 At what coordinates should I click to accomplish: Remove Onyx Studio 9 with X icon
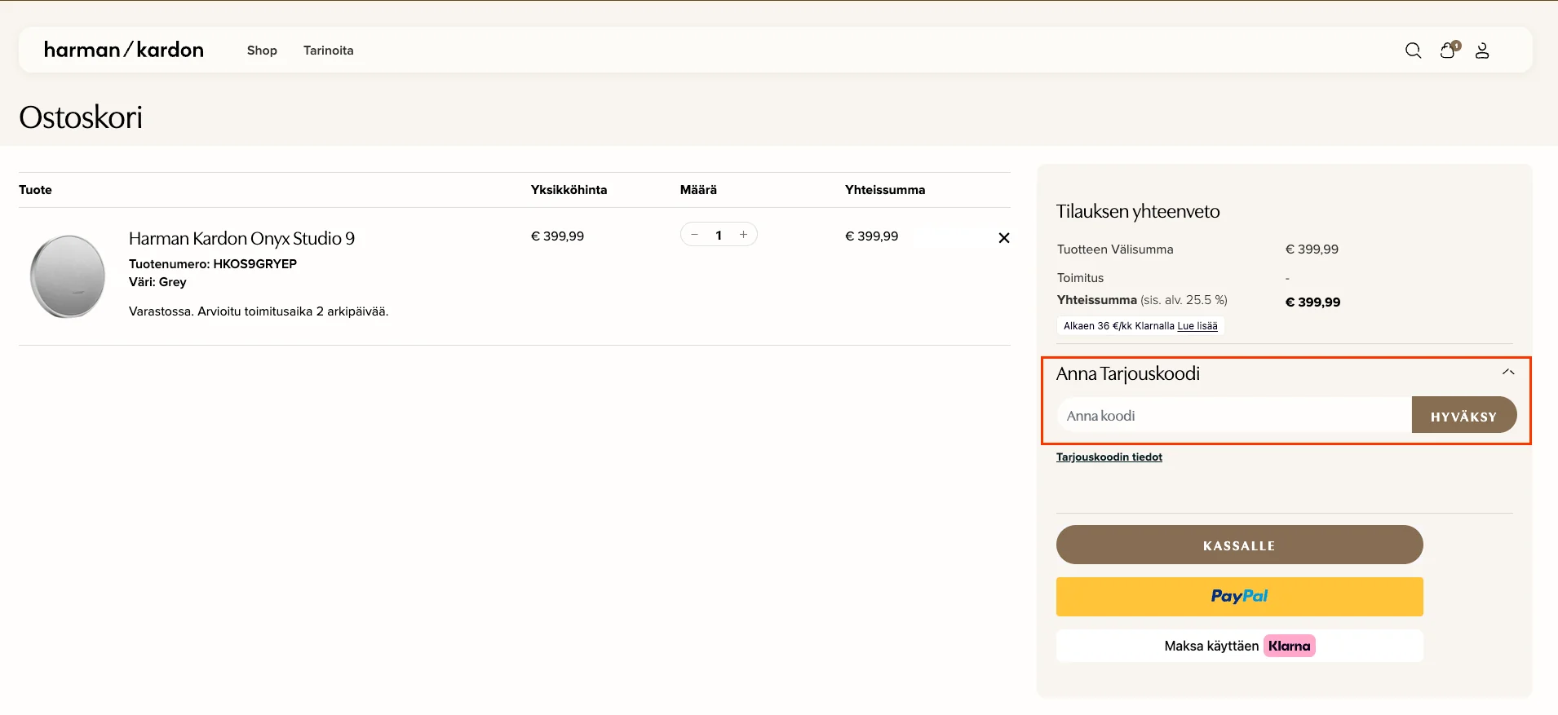pyautogui.click(x=1004, y=237)
